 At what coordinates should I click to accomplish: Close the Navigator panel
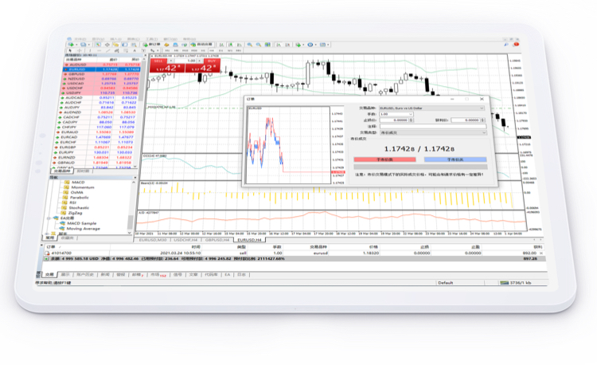tap(135, 178)
